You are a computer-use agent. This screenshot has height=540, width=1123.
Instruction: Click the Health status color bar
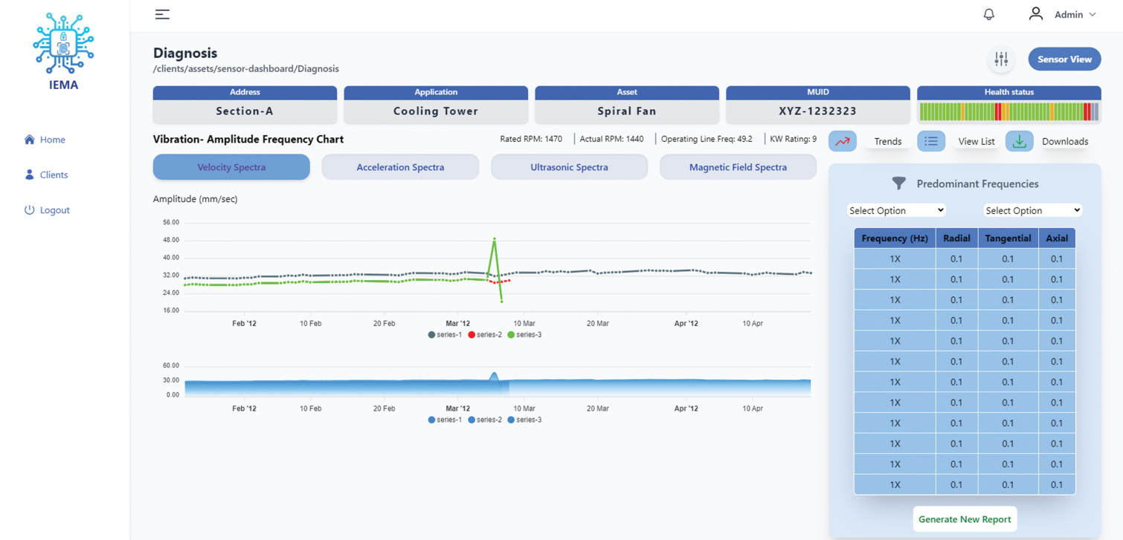click(x=1008, y=111)
